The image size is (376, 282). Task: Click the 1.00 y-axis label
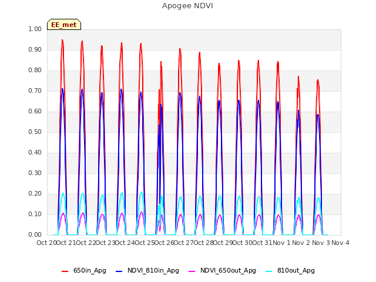[35, 29]
